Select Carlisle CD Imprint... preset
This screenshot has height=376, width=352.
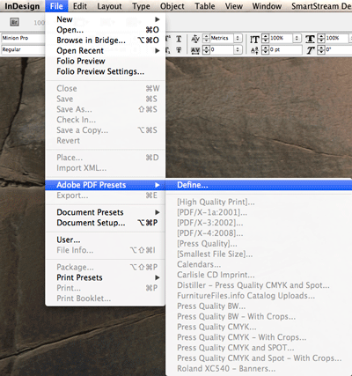(x=259, y=275)
